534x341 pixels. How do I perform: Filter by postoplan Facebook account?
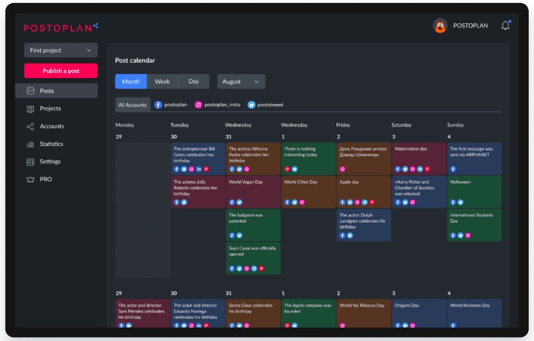click(x=171, y=105)
